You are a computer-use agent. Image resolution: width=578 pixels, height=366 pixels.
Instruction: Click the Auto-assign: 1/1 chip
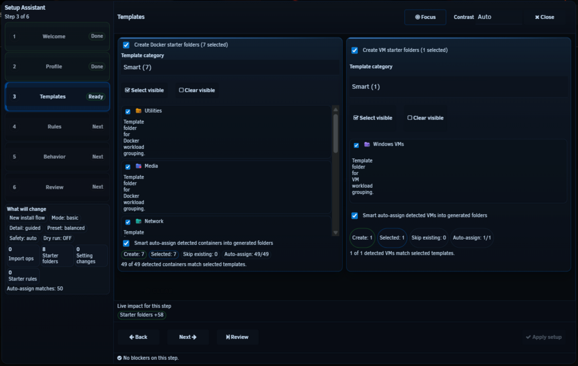[472, 238]
